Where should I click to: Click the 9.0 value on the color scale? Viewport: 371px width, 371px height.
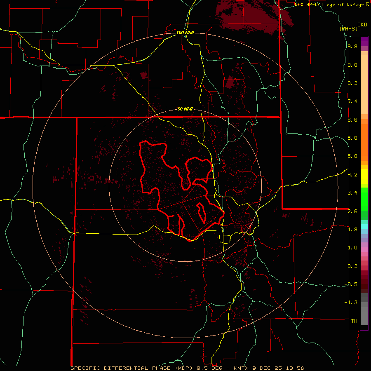tap(352, 65)
